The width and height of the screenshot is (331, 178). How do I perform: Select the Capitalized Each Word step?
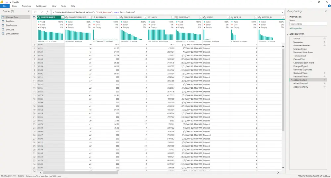[x=303, y=63]
